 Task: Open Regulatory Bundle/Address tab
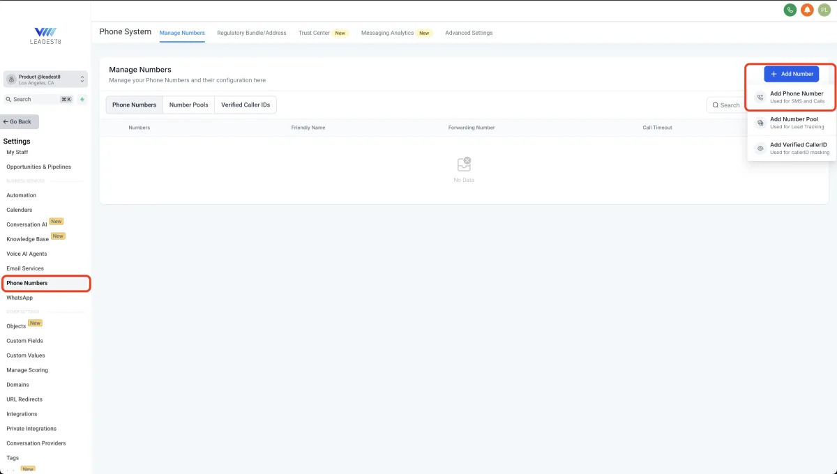252,33
